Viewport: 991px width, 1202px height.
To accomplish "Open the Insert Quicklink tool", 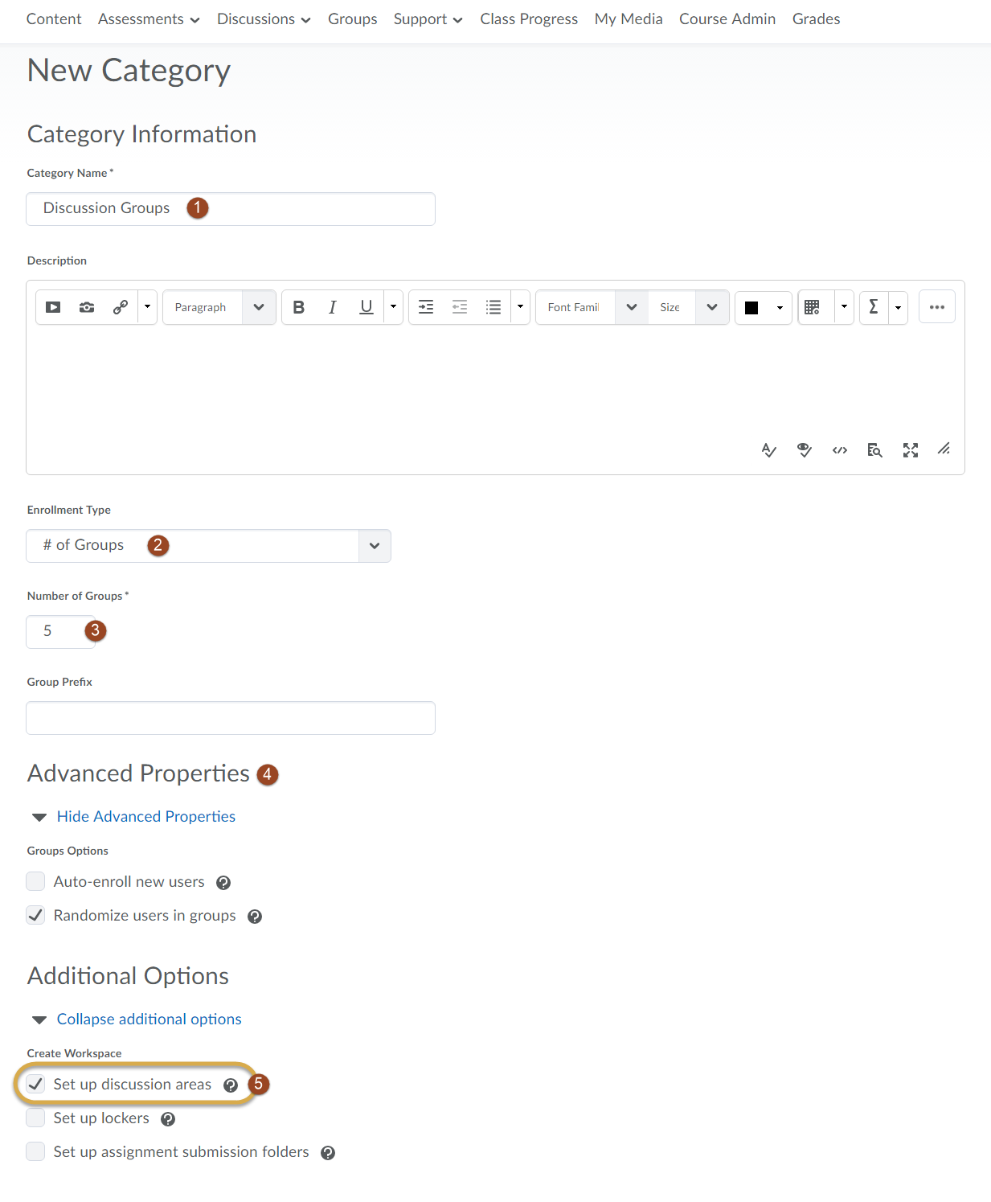I will point(120,306).
